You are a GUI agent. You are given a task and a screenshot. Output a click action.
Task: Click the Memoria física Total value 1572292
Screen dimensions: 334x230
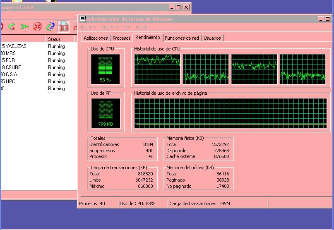pyautogui.click(x=220, y=144)
